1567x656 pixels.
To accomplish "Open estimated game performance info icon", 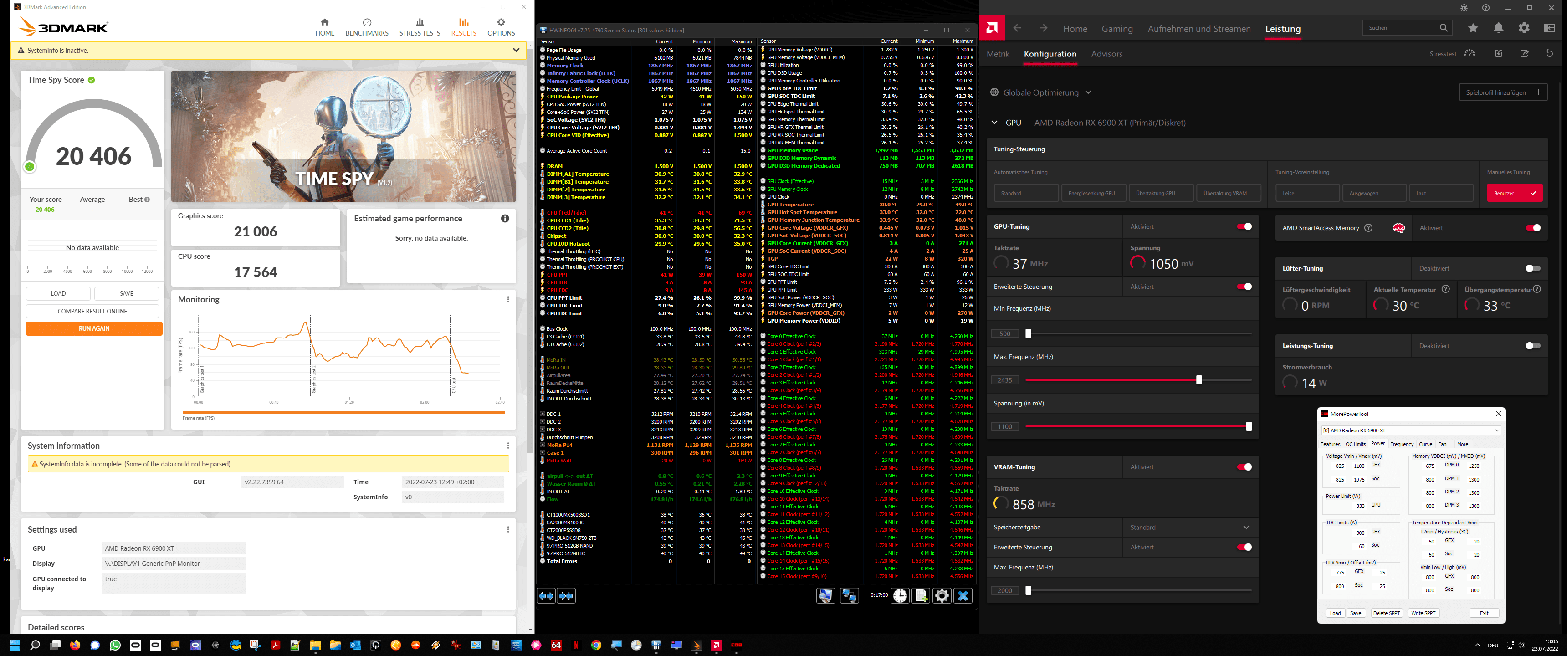I will coord(505,219).
